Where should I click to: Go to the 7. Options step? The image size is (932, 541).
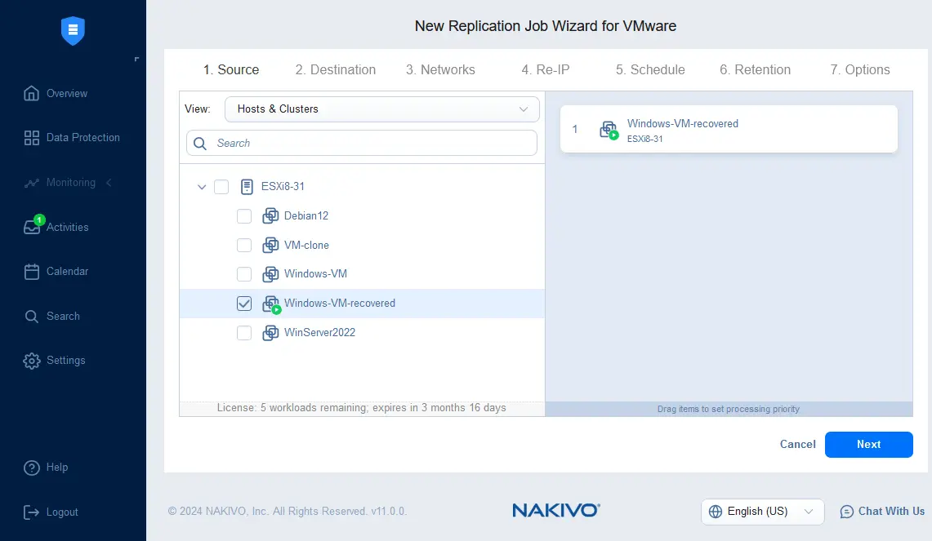860,69
